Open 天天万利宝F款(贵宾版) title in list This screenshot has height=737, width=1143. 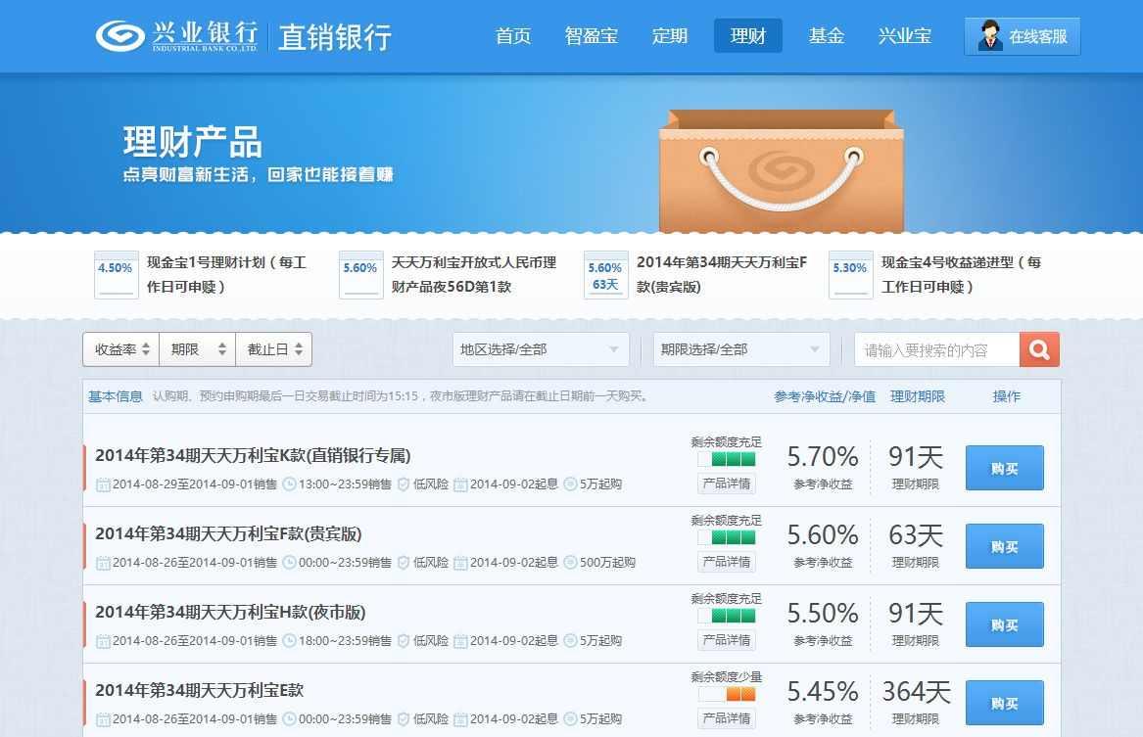pyautogui.click(x=228, y=533)
